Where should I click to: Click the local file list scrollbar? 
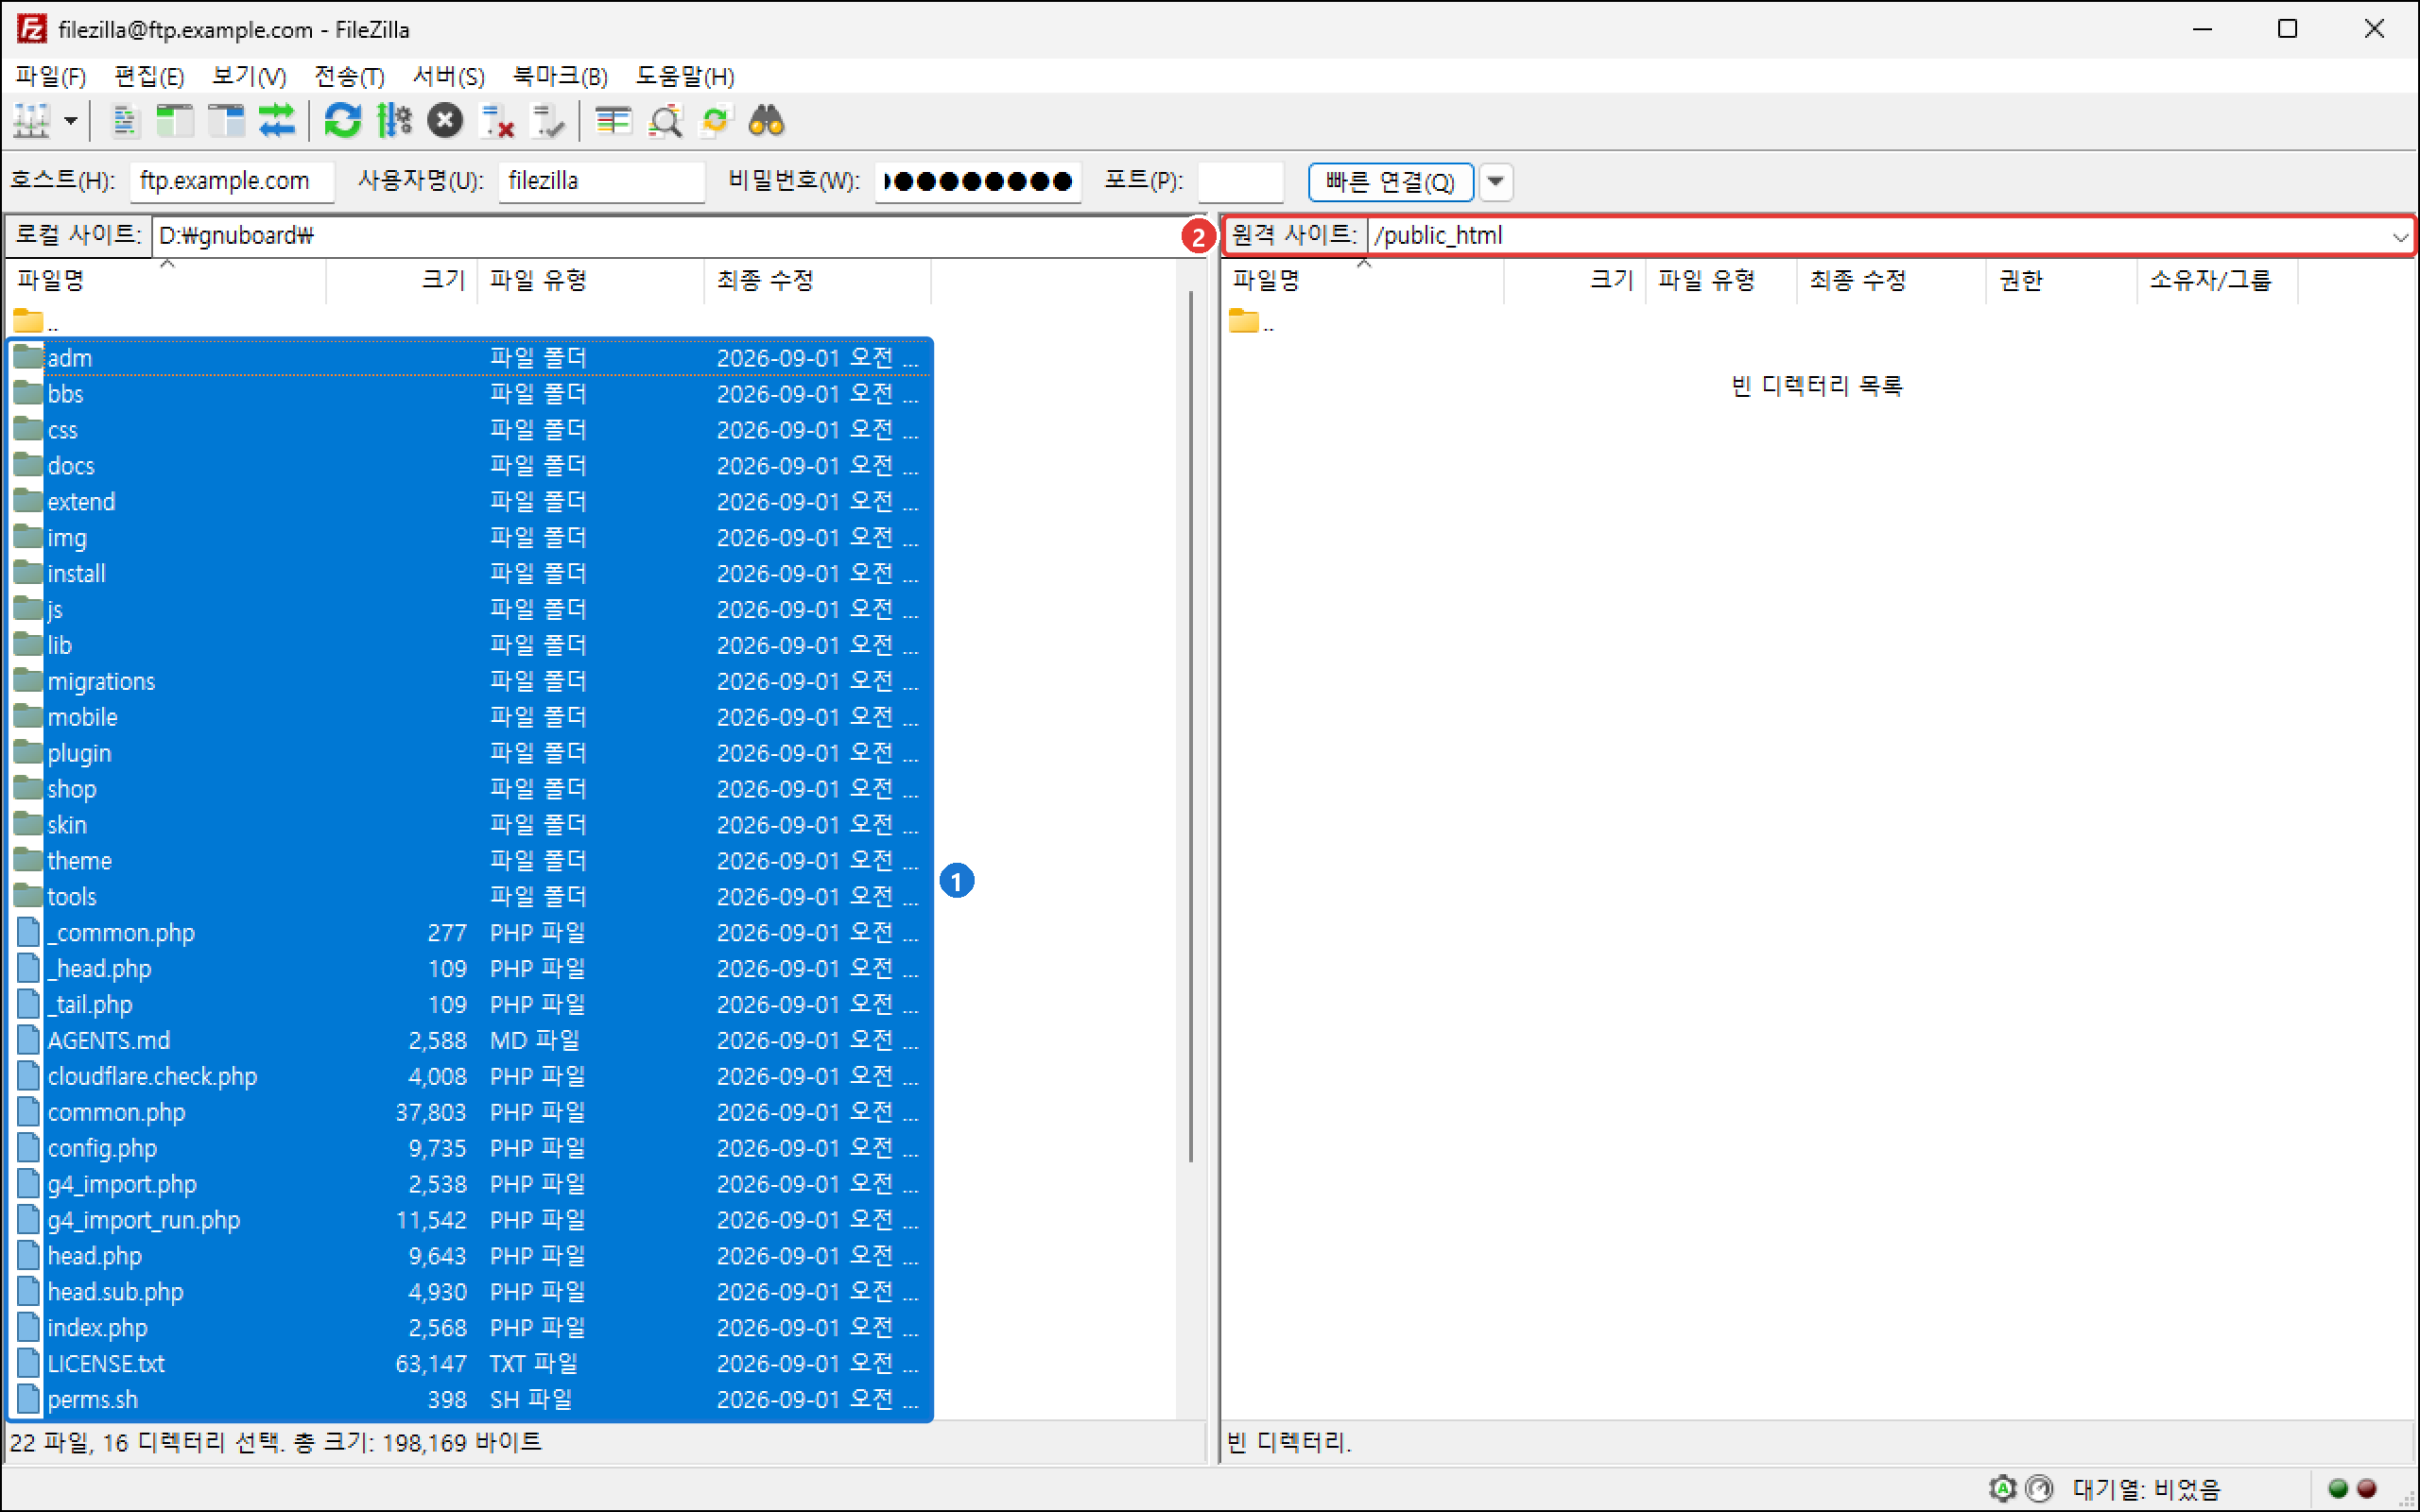pos(1190,726)
